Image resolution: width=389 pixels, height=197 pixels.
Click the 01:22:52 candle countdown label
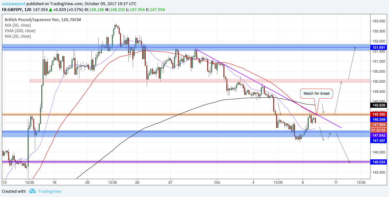(379, 130)
